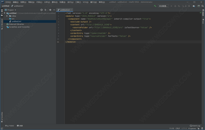Open the VCS(S) menu

[x=86, y=2]
